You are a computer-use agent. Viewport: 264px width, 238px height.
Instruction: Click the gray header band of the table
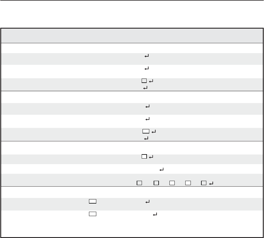[131, 36]
